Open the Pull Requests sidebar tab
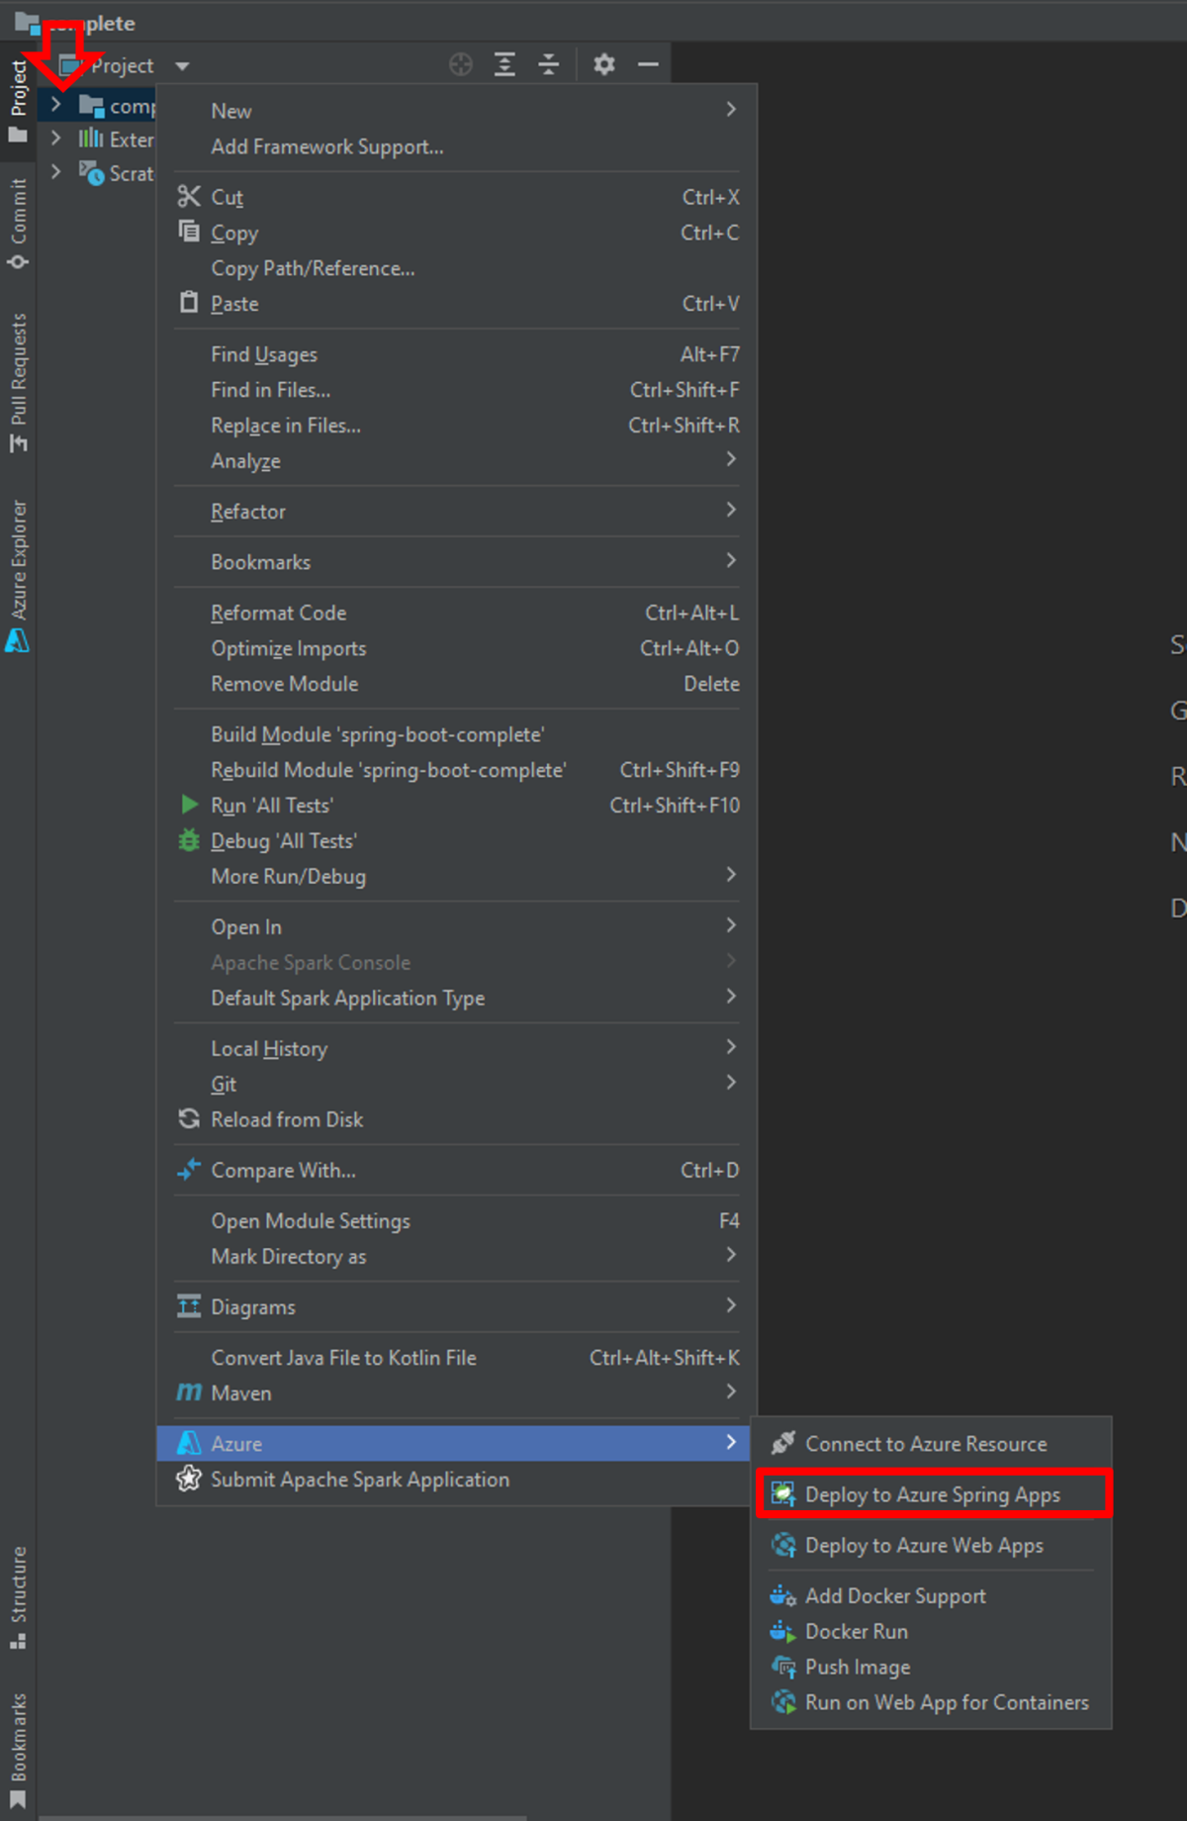1187x1821 pixels. click(18, 384)
